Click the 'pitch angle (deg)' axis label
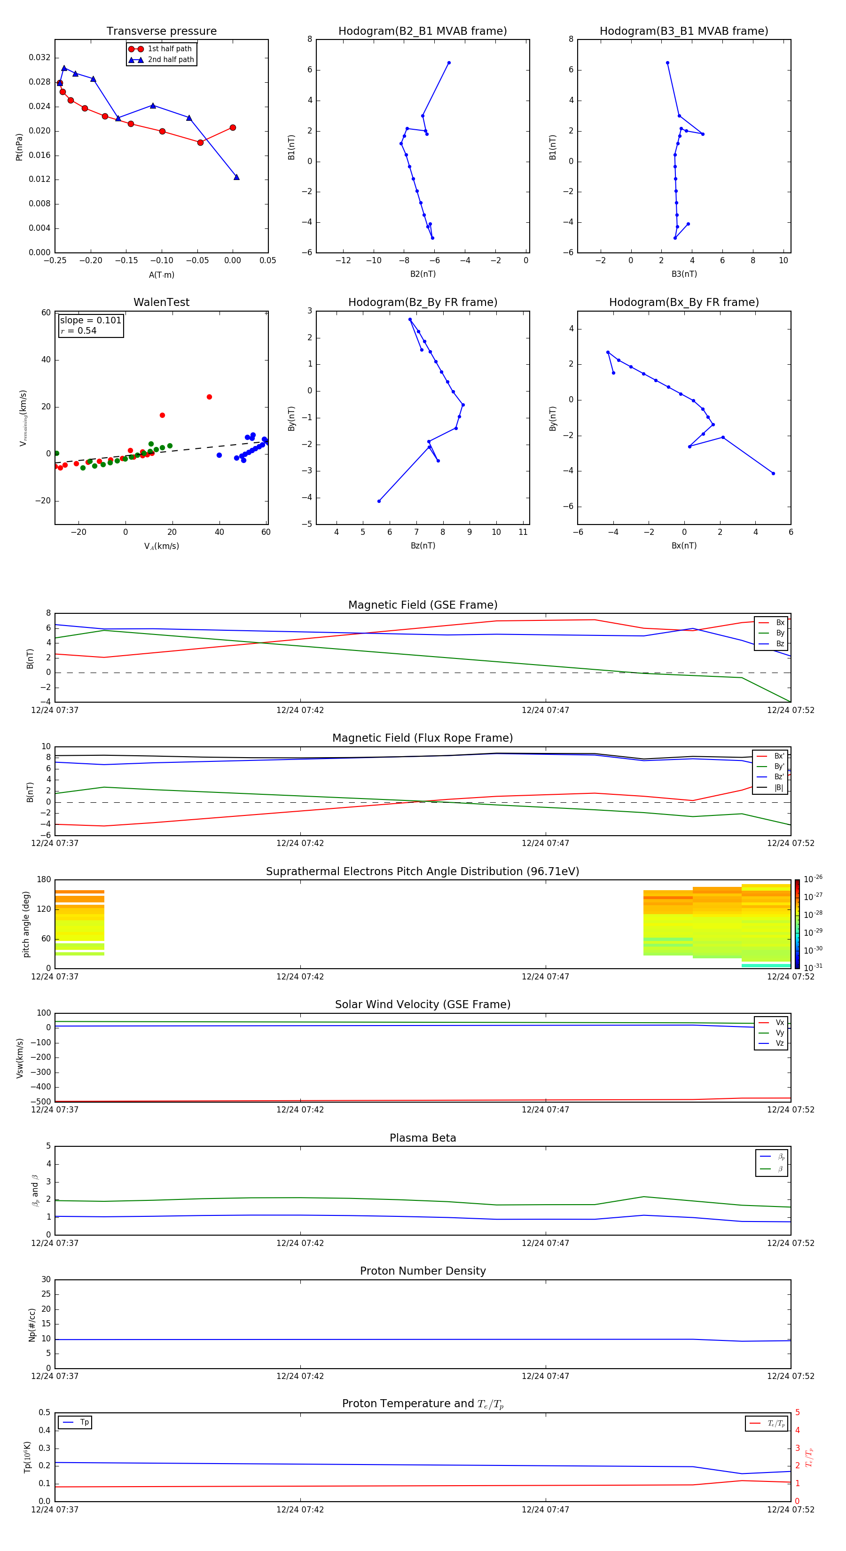Viewport: 846px width, 1551px height. [26, 924]
